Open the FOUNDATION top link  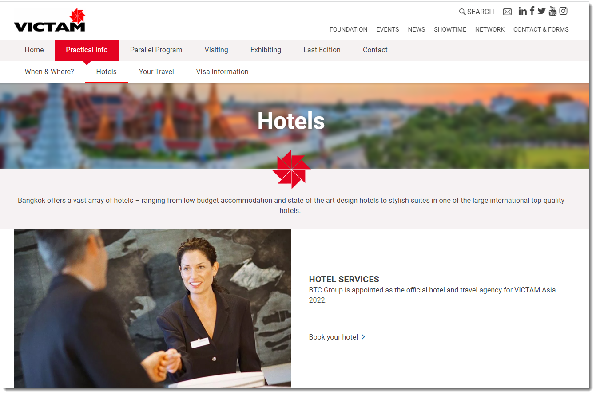point(349,29)
